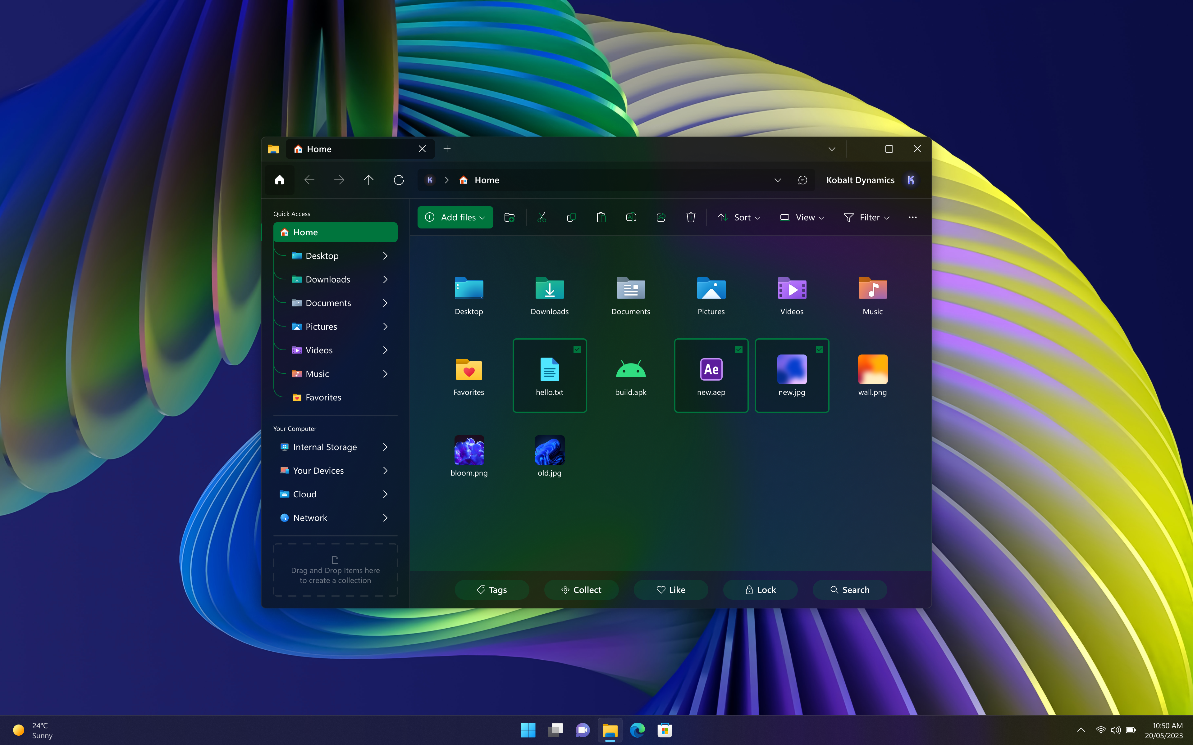
Task: Paste from the clipboard
Action: [x=601, y=217]
